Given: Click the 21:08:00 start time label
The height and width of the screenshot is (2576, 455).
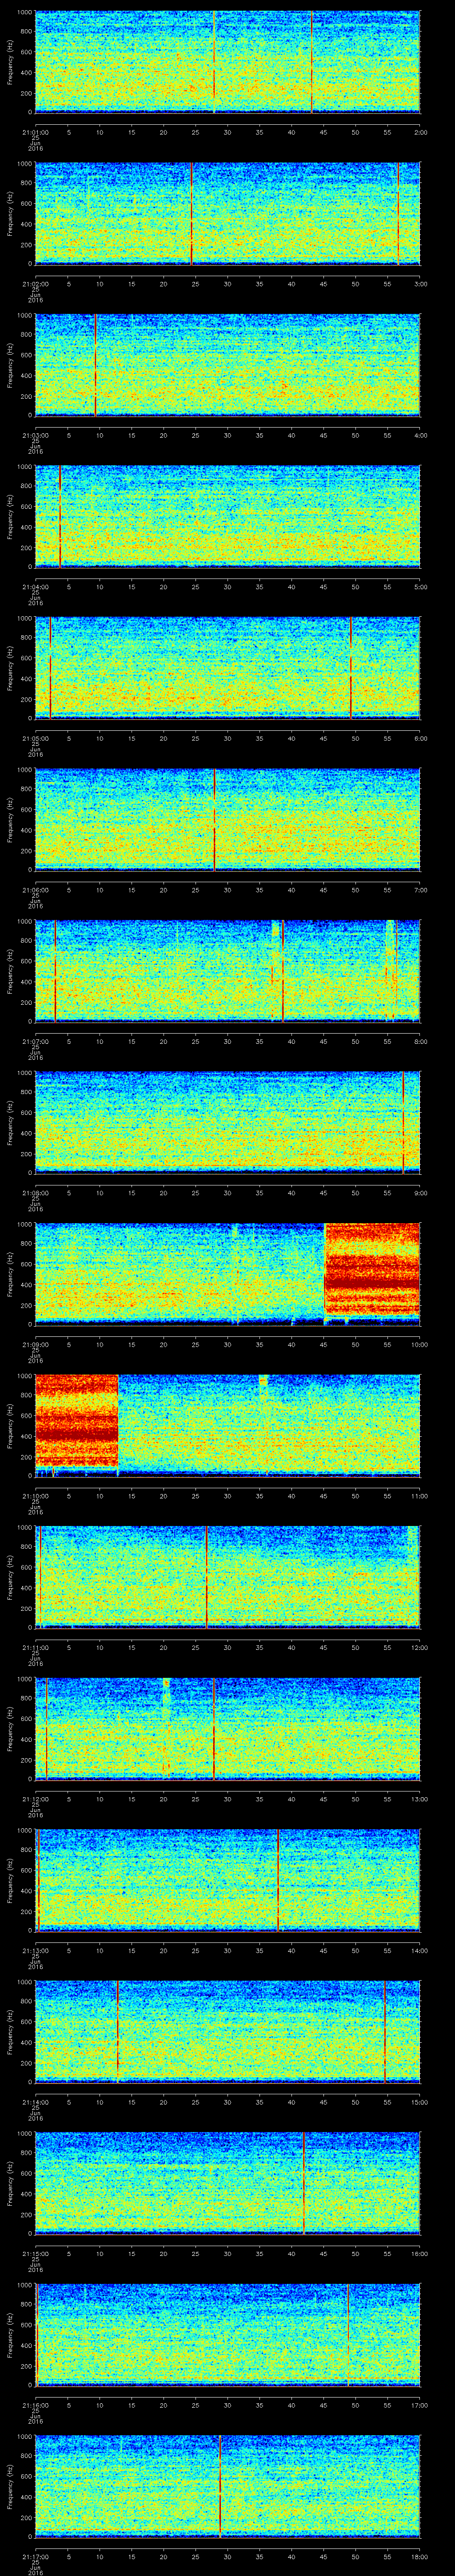Looking at the screenshot, I should pyautogui.click(x=35, y=1192).
